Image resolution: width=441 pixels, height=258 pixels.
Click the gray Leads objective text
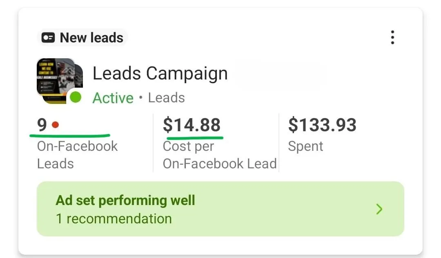point(166,98)
